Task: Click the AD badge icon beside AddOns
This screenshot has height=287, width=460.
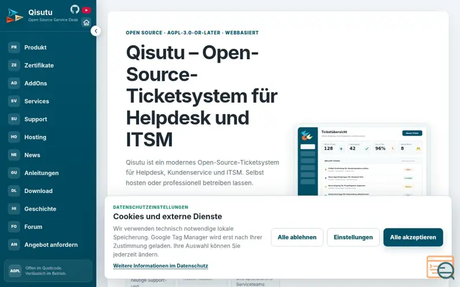Action: pyautogui.click(x=14, y=83)
